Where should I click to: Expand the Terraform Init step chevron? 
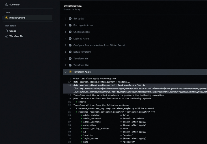coord(66,59)
